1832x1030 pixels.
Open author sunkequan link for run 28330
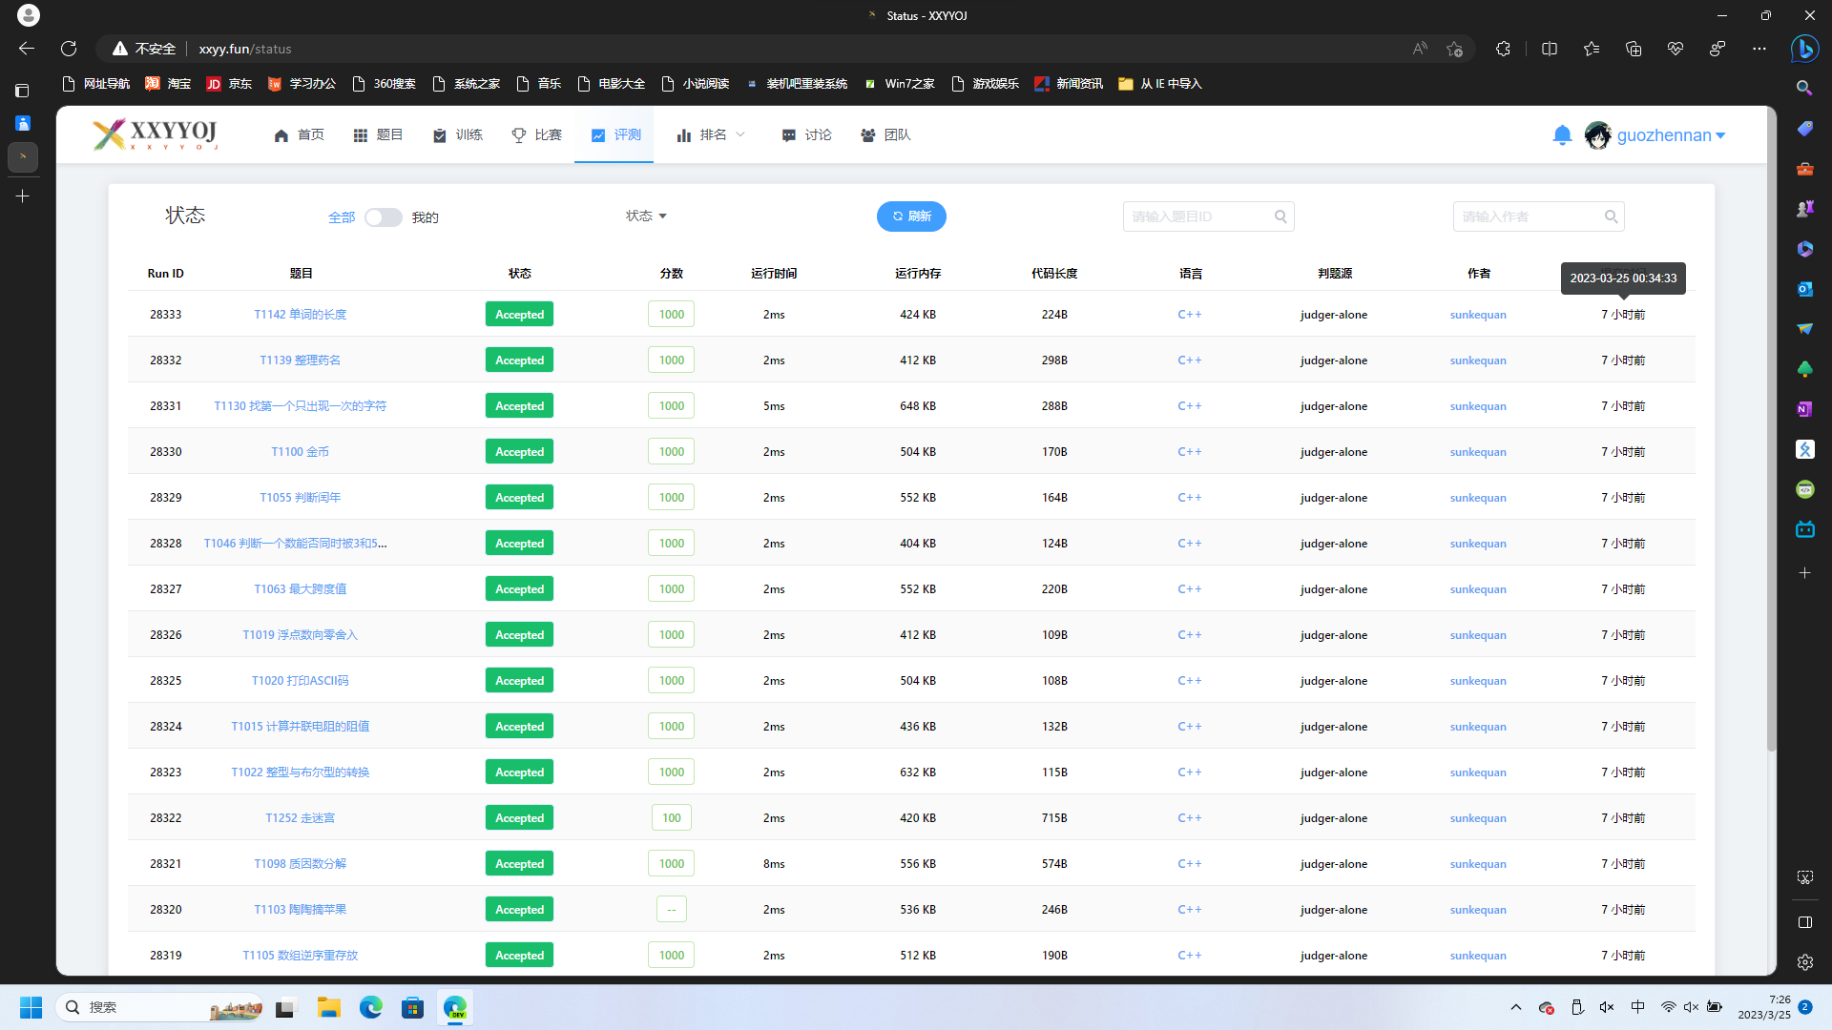coord(1477,452)
